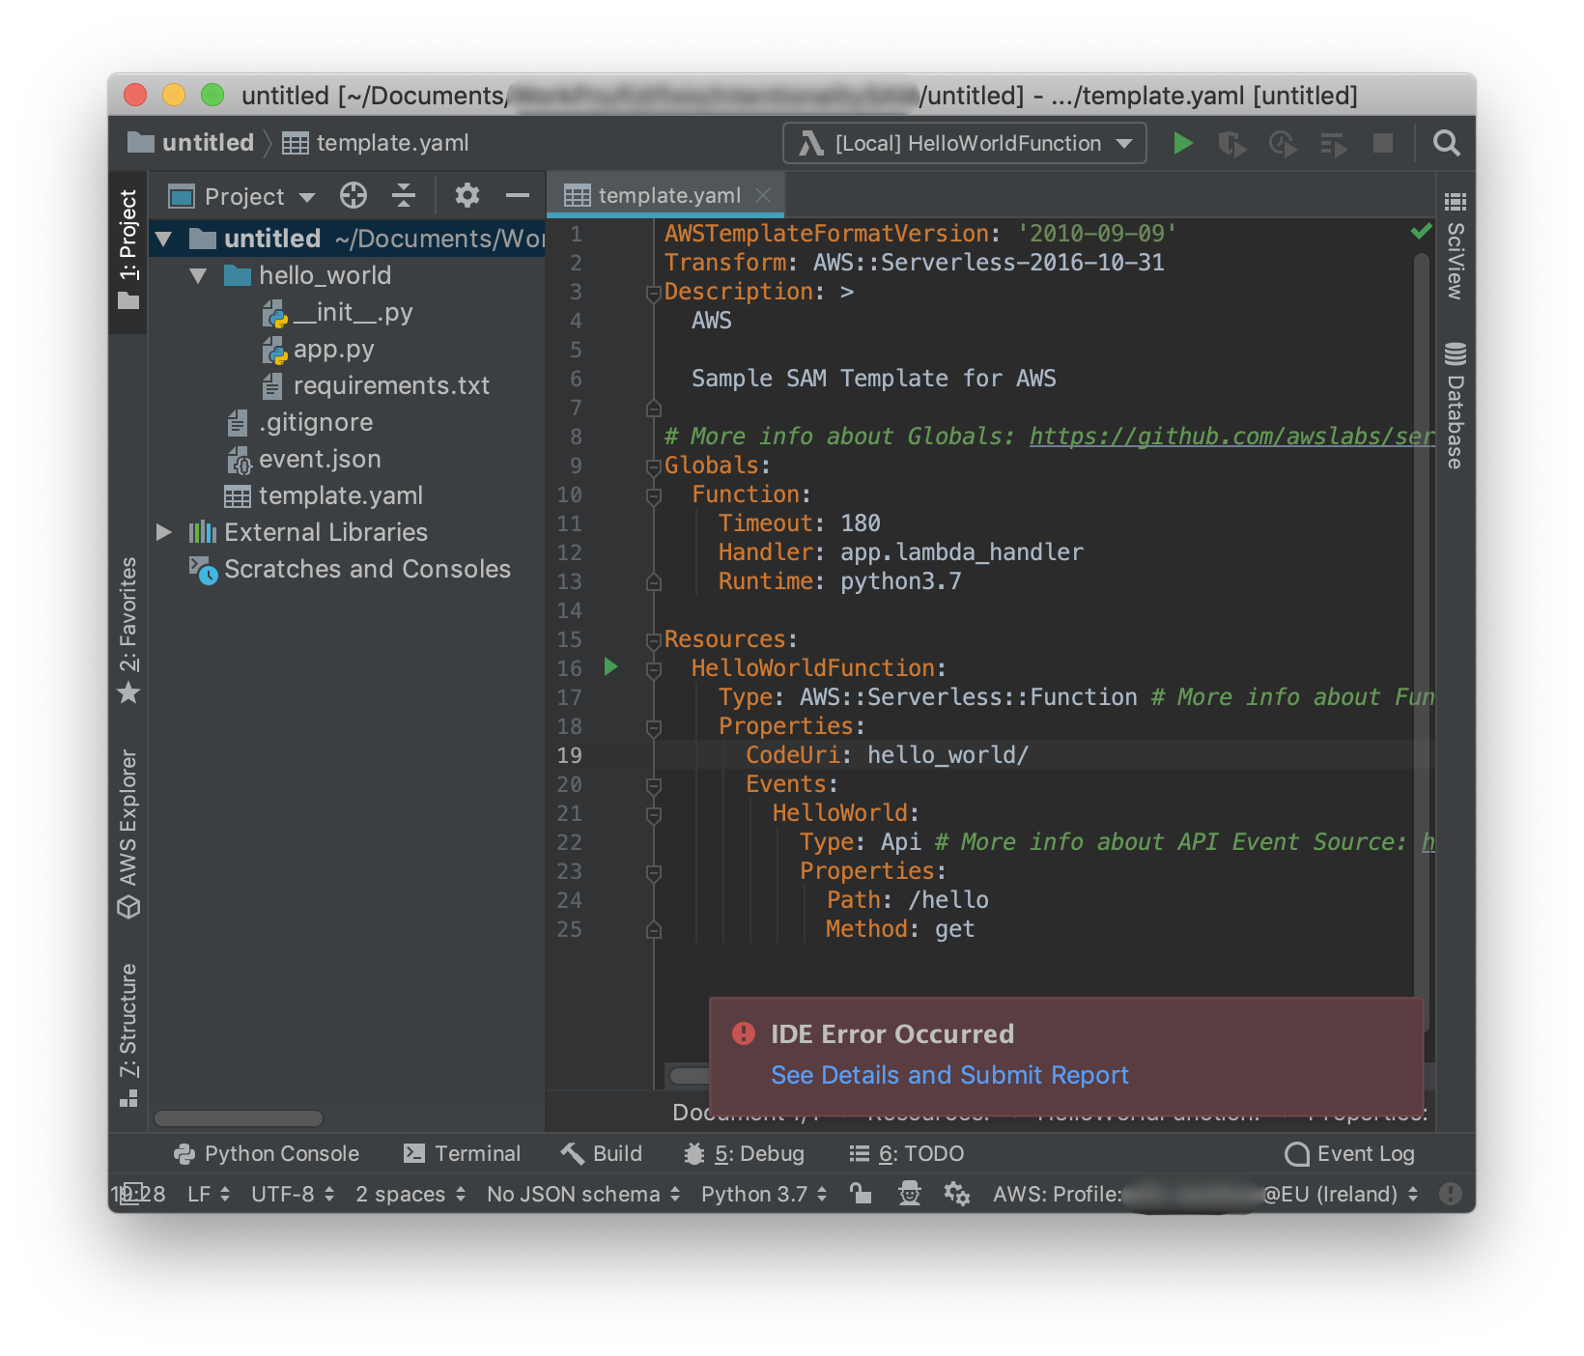Screen dimensions: 1584x1356
Task: Toggle the code fold marker on Globals line
Action: (653, 466)
